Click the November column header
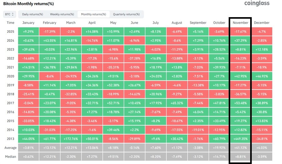Screen dimensions: 282x164 (240, 23)
